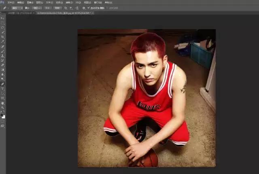Toggle the 自动添加/删除 checkbox
Screen dimensions: 259x174
(x=89, y=8)
